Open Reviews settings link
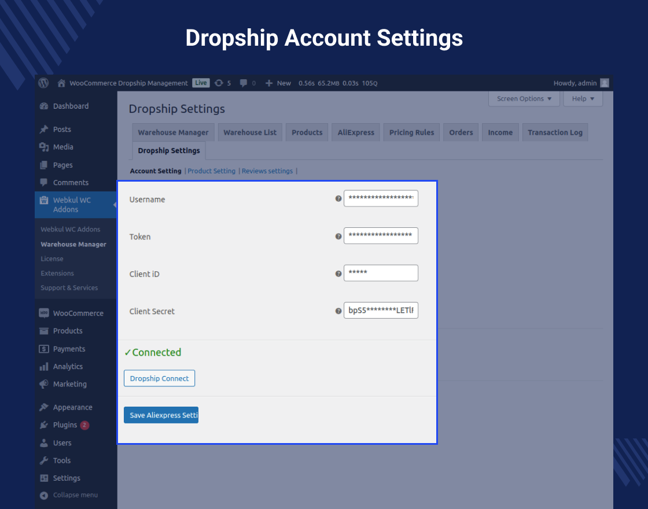Image resolution: width=648 pixels, height=509 pixels. tap(267, 171)
